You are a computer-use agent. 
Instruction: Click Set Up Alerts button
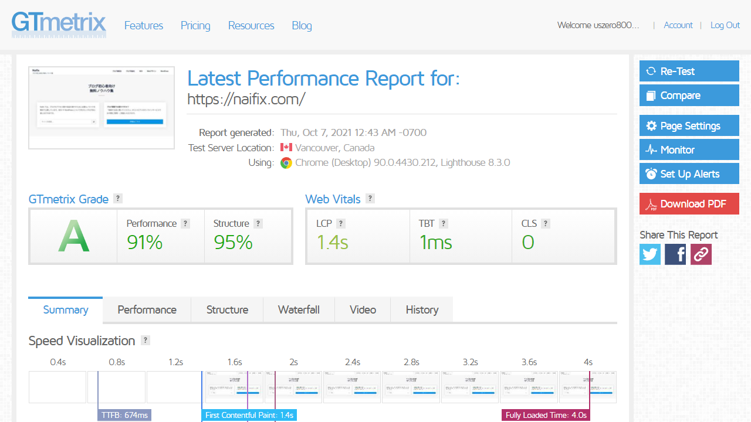tap(689, 174)
